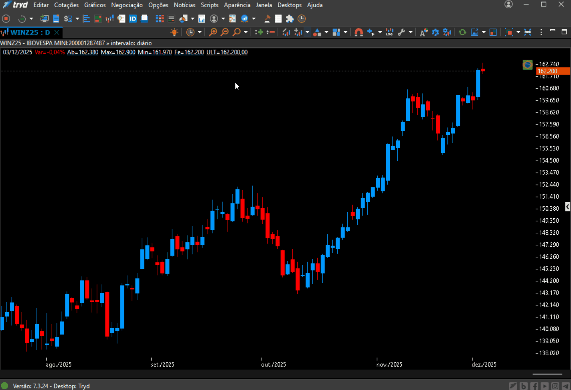Click the blue gear settings icon in chart toolbar
Screen dimensions: 571x390
[x=435, y=32]
